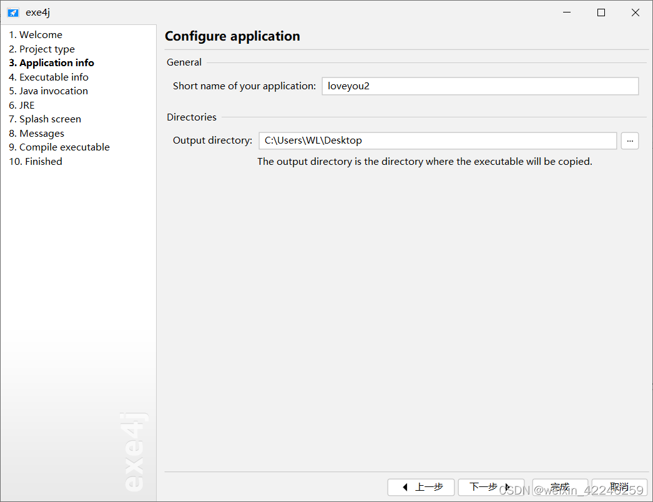Switch to JRE step
Viewport: 653px width, 502px height.
(22, 105)
